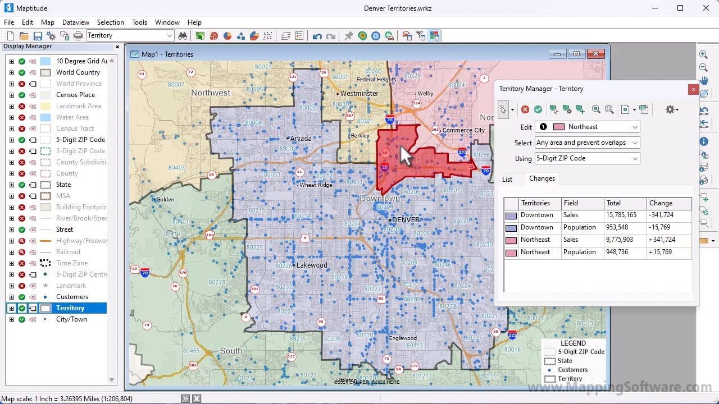Switch to the Changes tab in Territory Manager
The height and width of the screenshot is (404, 719).
542,178
